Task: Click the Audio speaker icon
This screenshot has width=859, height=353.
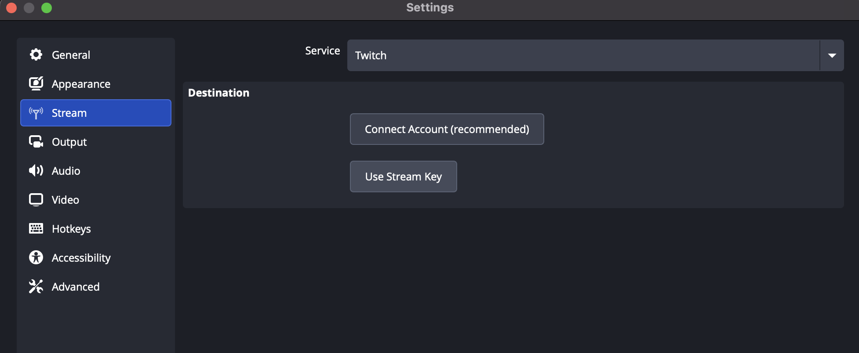Action: pos(36,171)
